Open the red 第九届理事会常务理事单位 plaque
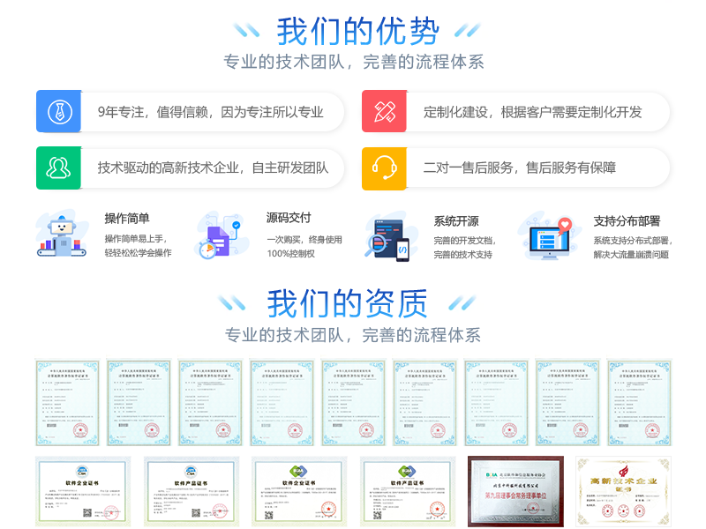The image size is (706, 529). pyautogui.click(x=515, y=491)
